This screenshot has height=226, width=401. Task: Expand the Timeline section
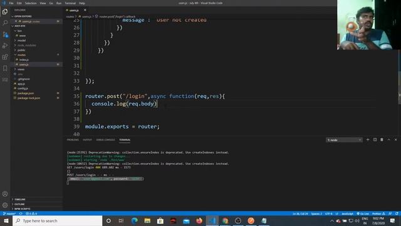coord(37,199)
